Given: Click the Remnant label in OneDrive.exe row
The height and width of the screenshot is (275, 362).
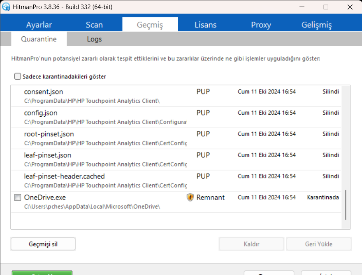Looking at the screenshot, I should (210, 197).
